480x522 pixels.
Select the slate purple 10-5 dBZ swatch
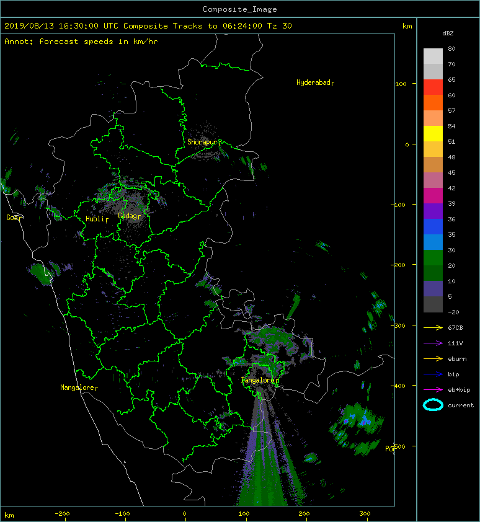coord(433,289)
